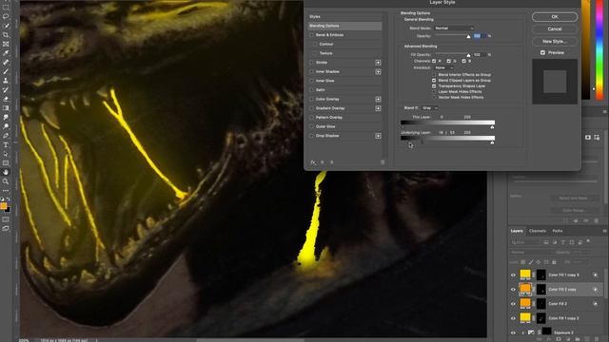This screenshot has width=609, height=342.
Task: Select the Frame tool
Action: coord(6,45)
